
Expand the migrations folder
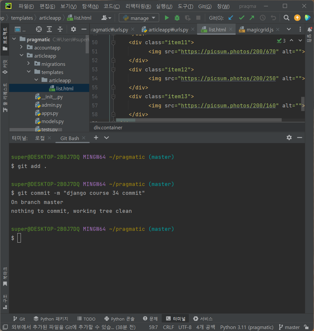click(x=29, y=64)
